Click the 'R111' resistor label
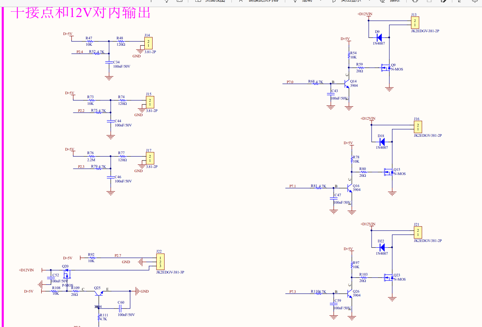This screenshot has height=327, width=482. (104, 315)
